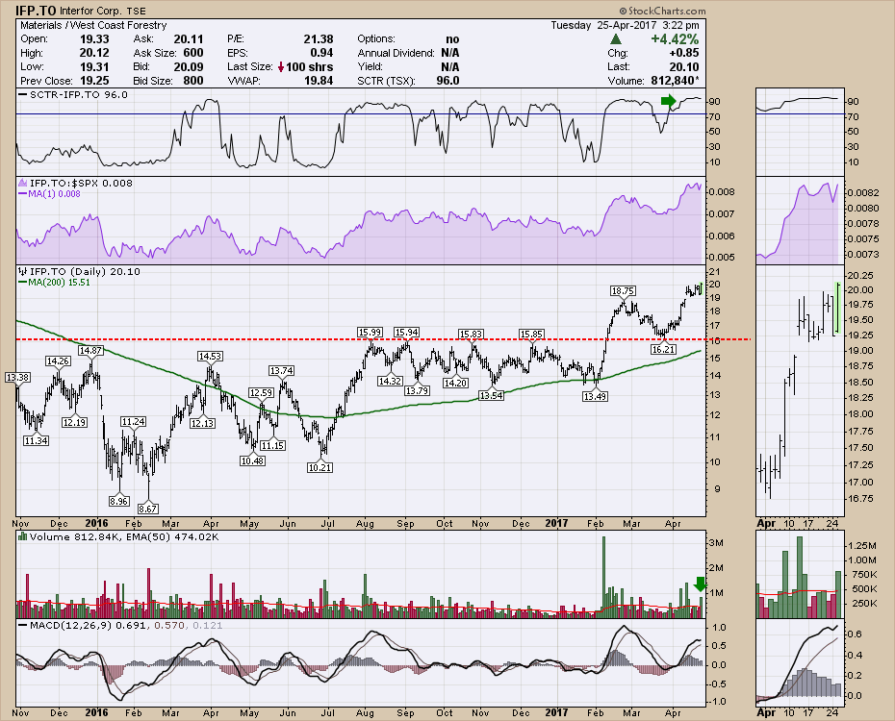Click the 14.87 high price label
Screen dimensions: 895x721
(x=91, y=351)
